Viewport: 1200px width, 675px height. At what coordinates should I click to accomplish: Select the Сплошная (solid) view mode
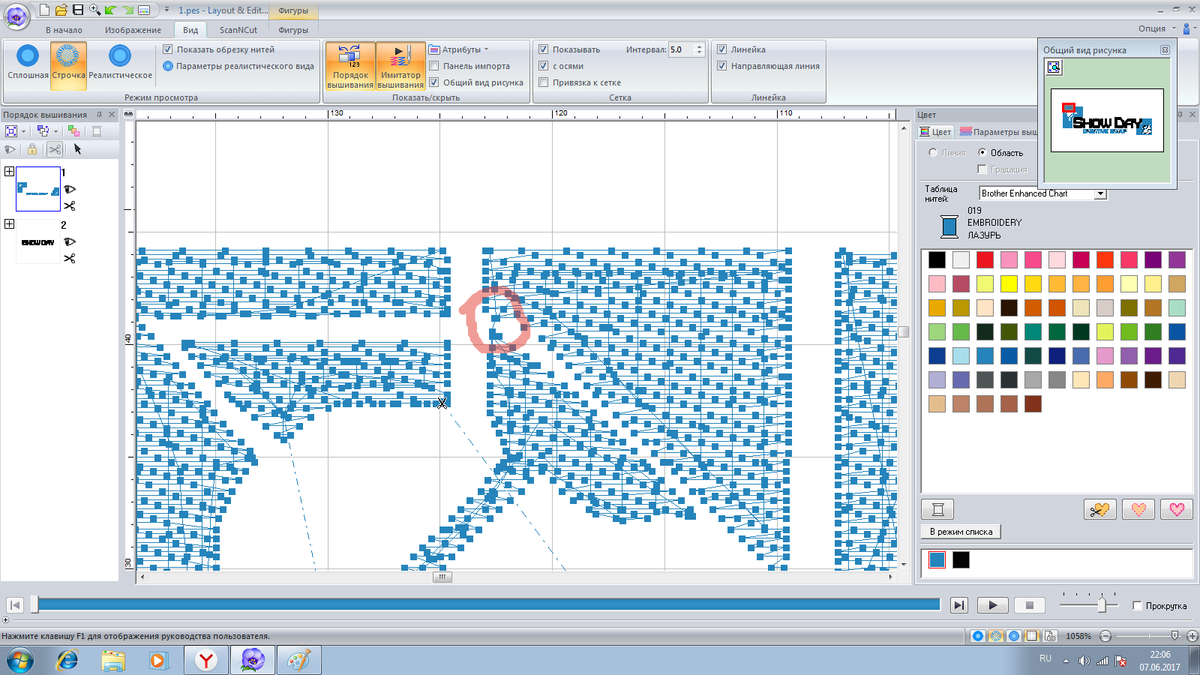28,62
